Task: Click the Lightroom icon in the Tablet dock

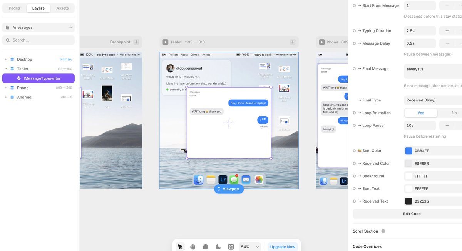Action: click(223, 180)
